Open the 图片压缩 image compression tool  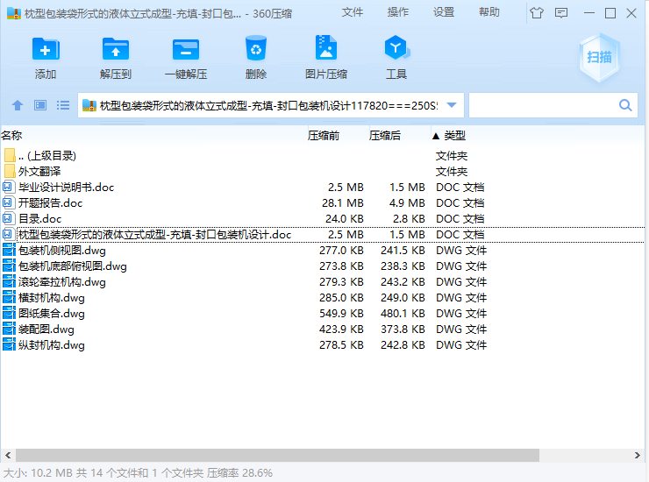(x=326, y=47)
